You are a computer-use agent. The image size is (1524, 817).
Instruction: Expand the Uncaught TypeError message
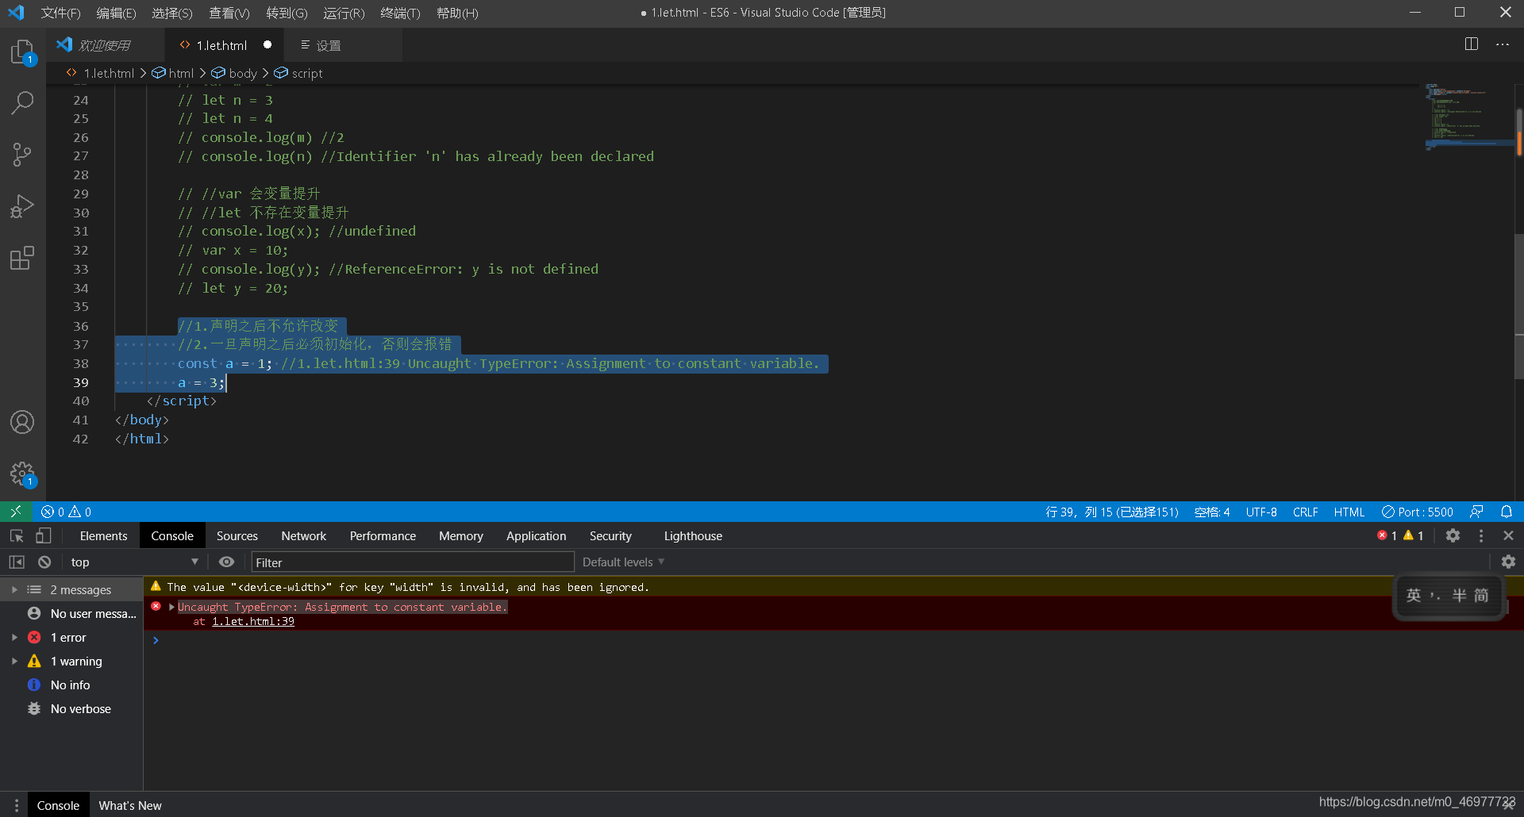(171, 607)
